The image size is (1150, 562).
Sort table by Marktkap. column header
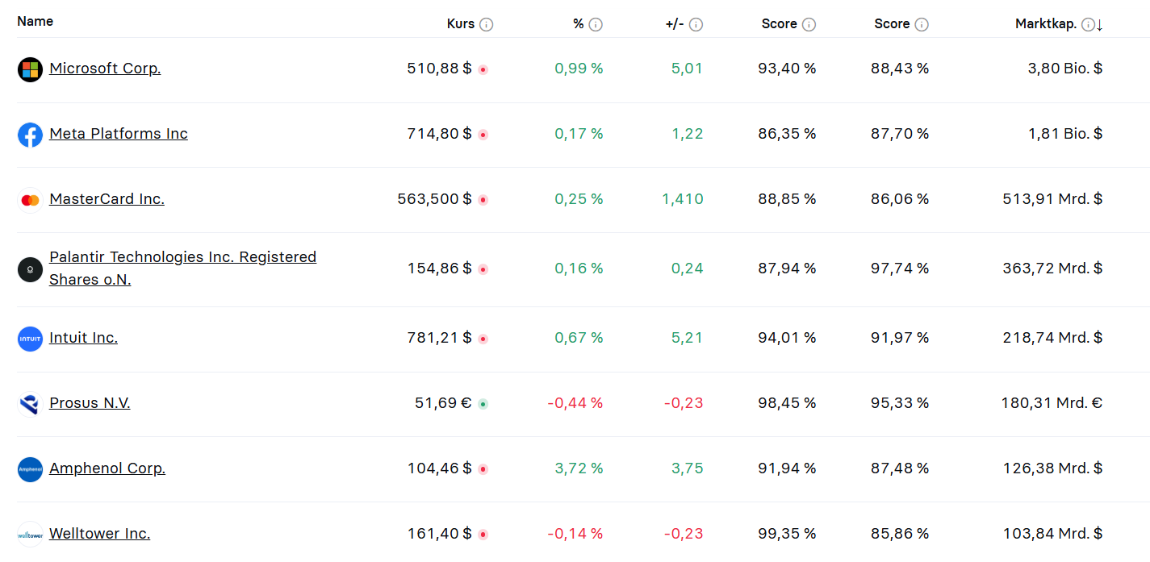tap(1046, 24)
